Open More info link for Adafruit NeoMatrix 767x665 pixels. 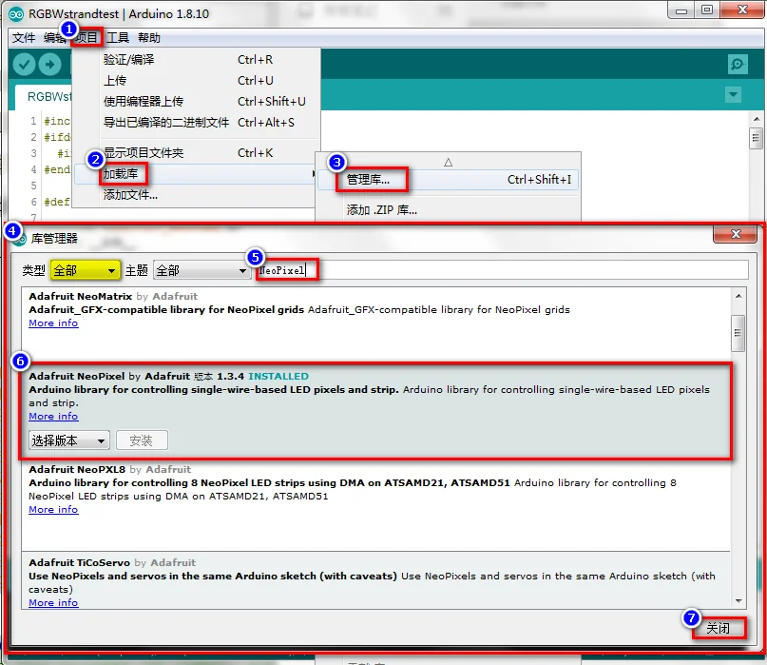click(53, 323)
